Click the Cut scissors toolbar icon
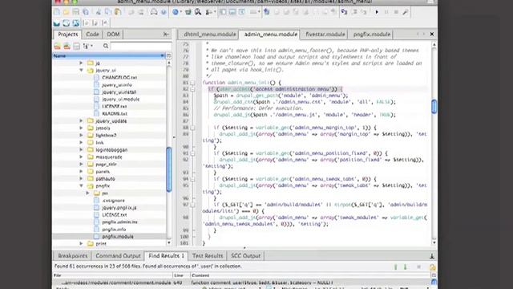Image resolution: width=513 pixels, height=289 pixels. 99,12
